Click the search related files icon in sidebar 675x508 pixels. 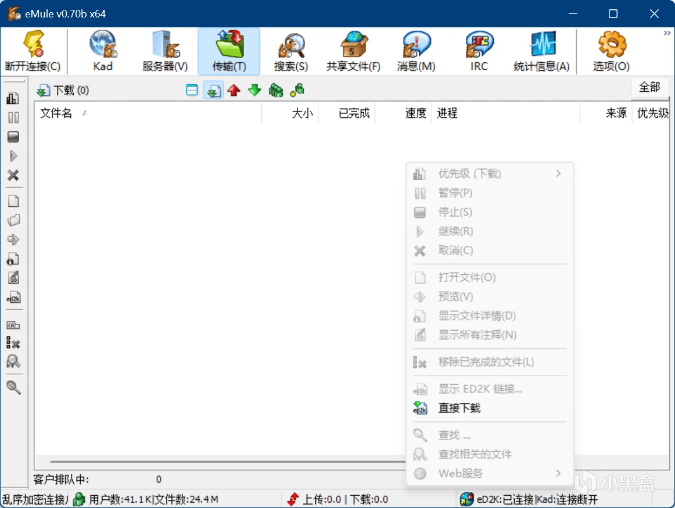13,361
